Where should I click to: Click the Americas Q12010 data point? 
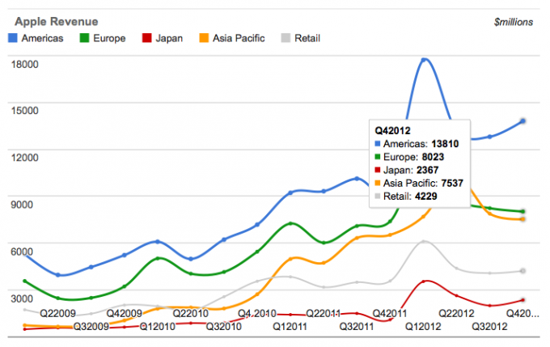click(158, 242)
